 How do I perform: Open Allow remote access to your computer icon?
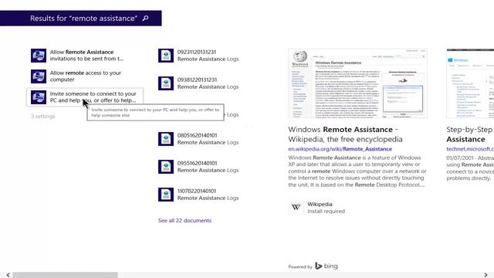39,76
